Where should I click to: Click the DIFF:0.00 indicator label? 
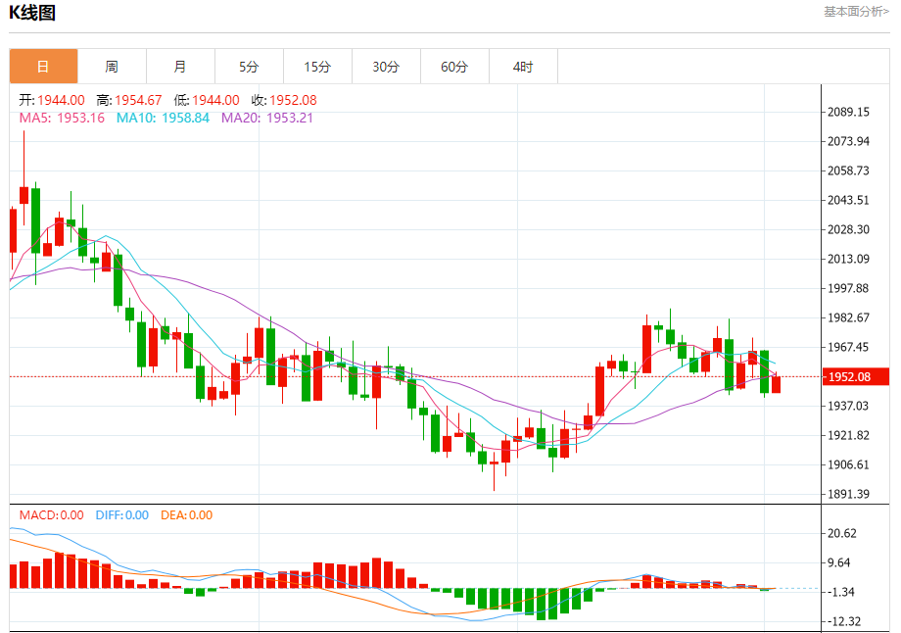click(x=121, y=515)
